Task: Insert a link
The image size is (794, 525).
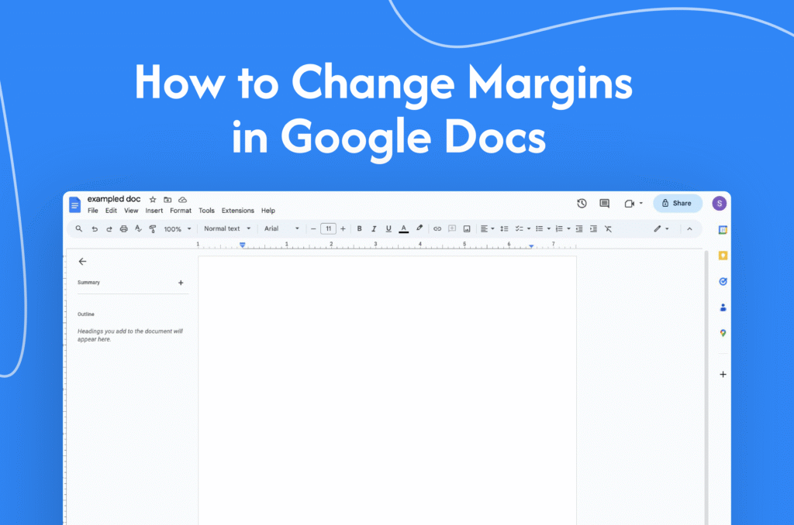Action: [x=437, y=228]
